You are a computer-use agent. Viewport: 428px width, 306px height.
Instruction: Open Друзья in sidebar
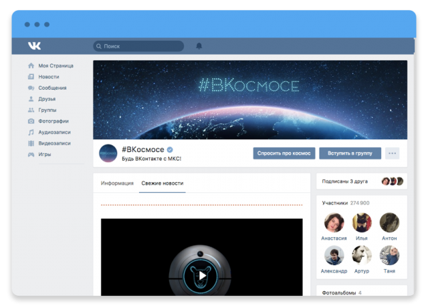[47, 99]
